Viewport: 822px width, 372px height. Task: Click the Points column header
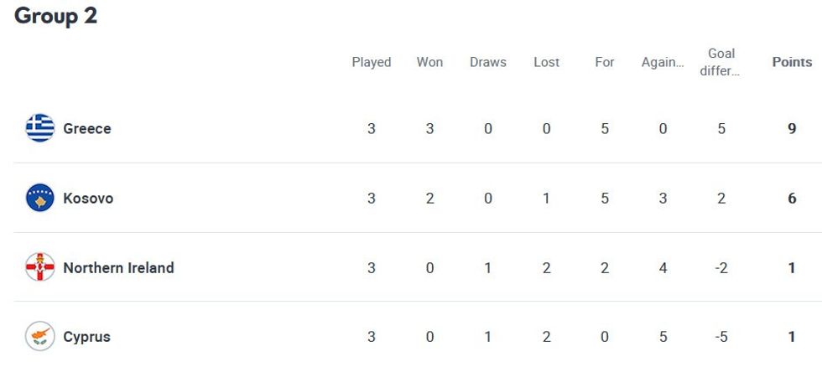tap(792, 62)
